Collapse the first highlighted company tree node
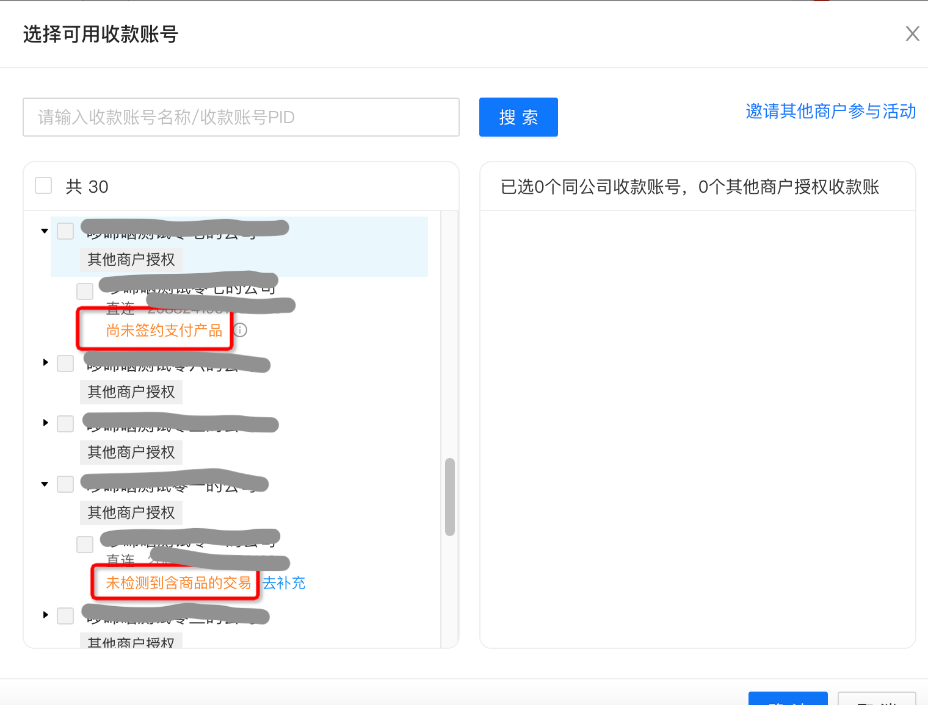The width and height of the screenshot is (928, 705). point(45,231)
